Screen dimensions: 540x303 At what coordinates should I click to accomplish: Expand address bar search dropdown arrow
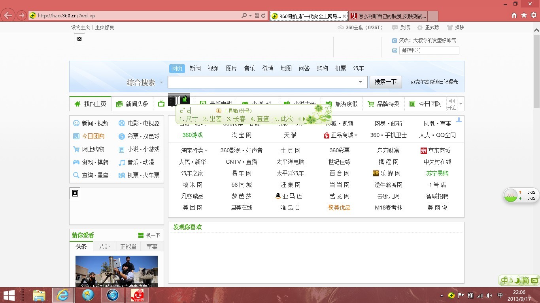pyautogui.click(x=250, y=16)
